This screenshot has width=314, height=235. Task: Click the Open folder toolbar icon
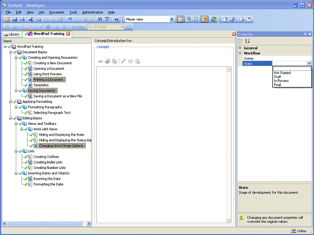[x=7, y=20]
